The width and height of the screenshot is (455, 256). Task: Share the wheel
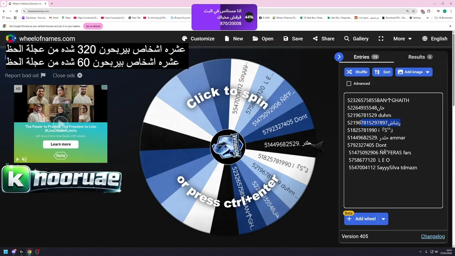tap(323, 39)
